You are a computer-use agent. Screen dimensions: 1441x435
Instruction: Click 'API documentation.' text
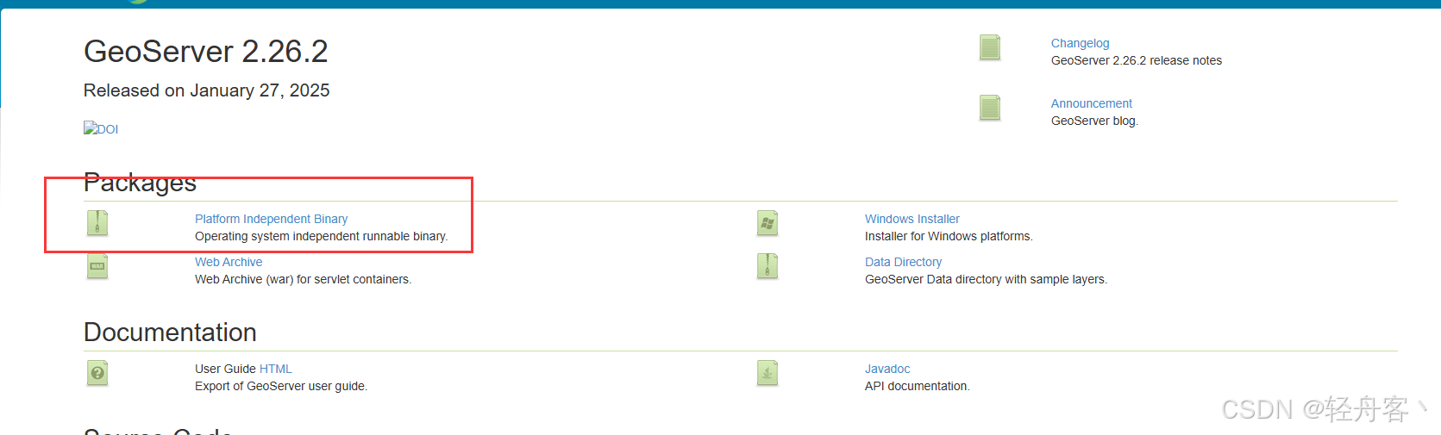[x=917, y=386]
